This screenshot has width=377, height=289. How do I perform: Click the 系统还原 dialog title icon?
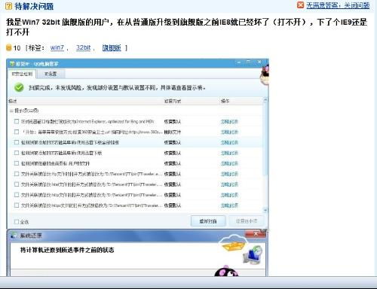(x=14, y=236)
